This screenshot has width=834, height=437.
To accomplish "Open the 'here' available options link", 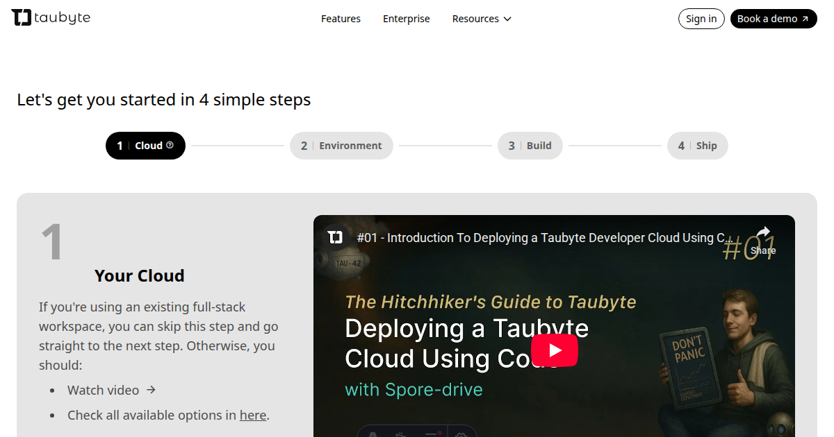I will (x=253, y=415).
